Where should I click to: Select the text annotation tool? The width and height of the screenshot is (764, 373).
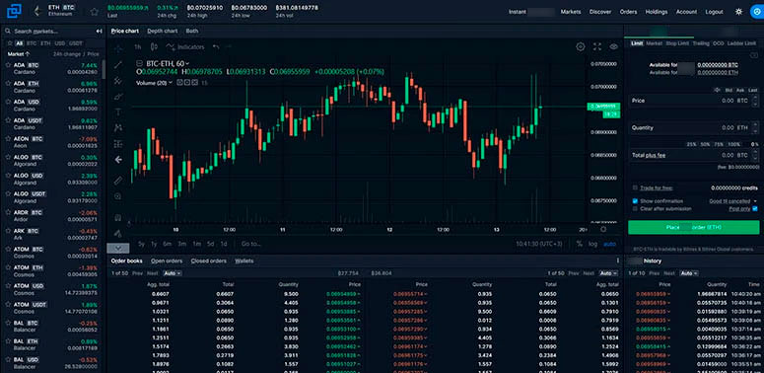pos(118,112)
